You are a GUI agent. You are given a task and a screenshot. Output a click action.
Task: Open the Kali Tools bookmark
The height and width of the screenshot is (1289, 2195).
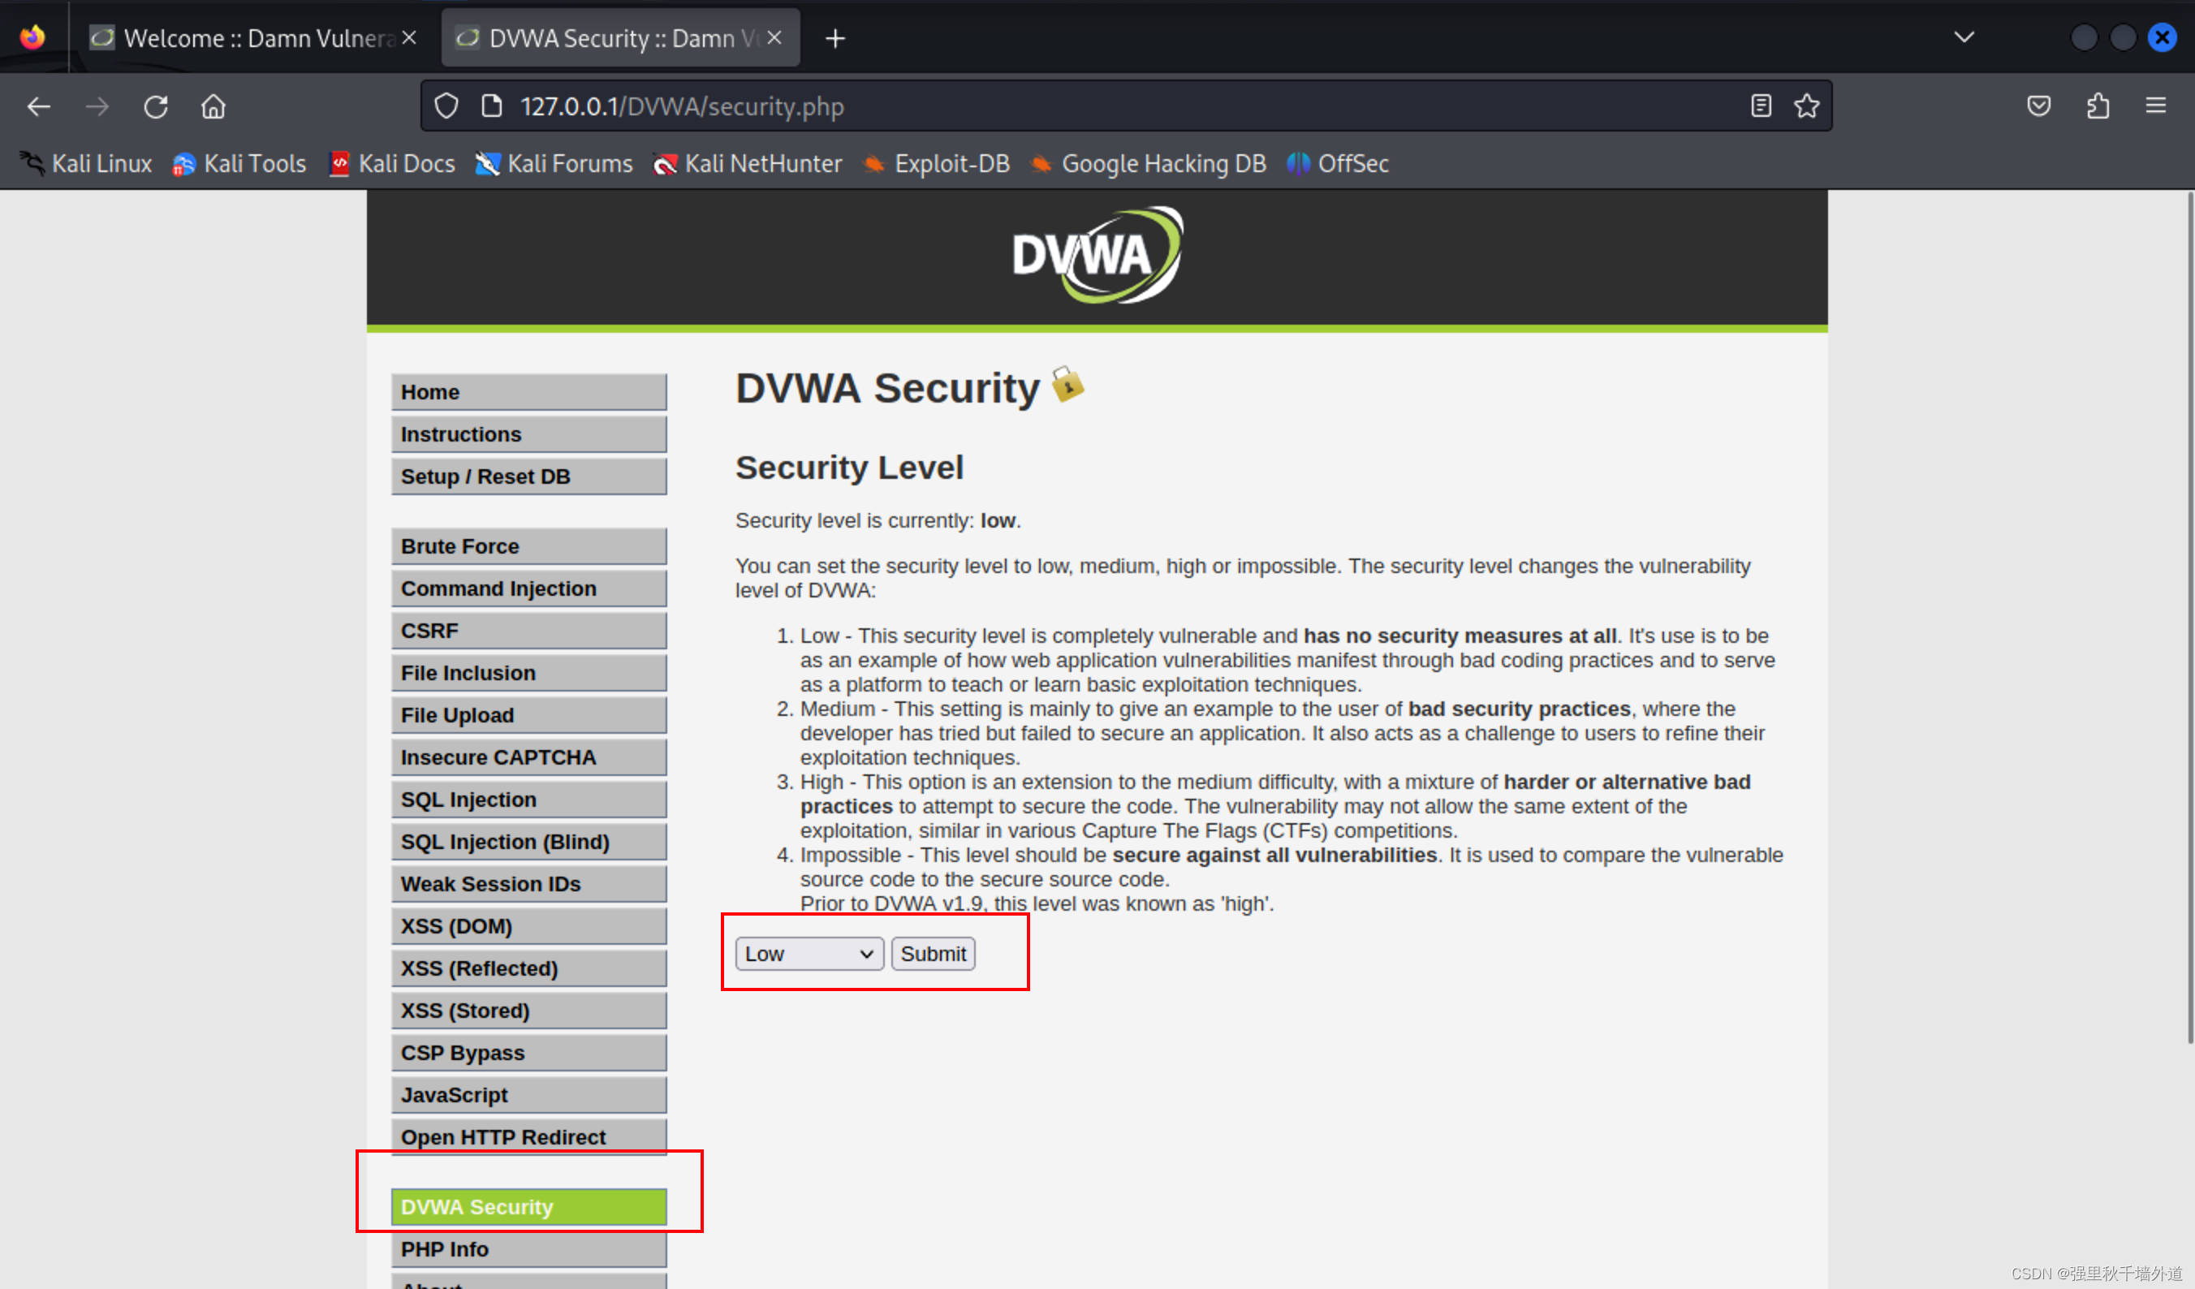(239, 164)
